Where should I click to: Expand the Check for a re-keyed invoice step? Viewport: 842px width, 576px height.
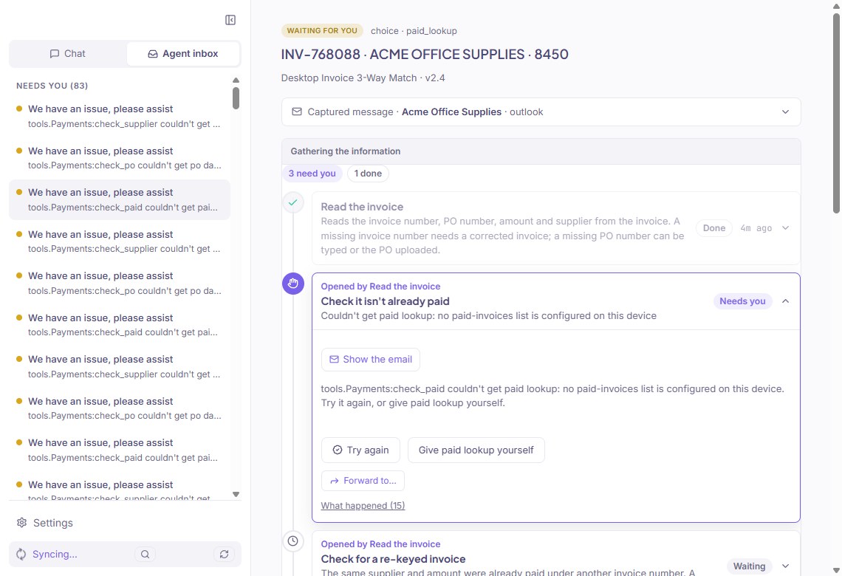[786, 566]
